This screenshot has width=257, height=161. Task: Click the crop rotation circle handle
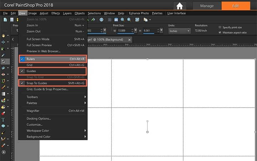pos(147,132)
